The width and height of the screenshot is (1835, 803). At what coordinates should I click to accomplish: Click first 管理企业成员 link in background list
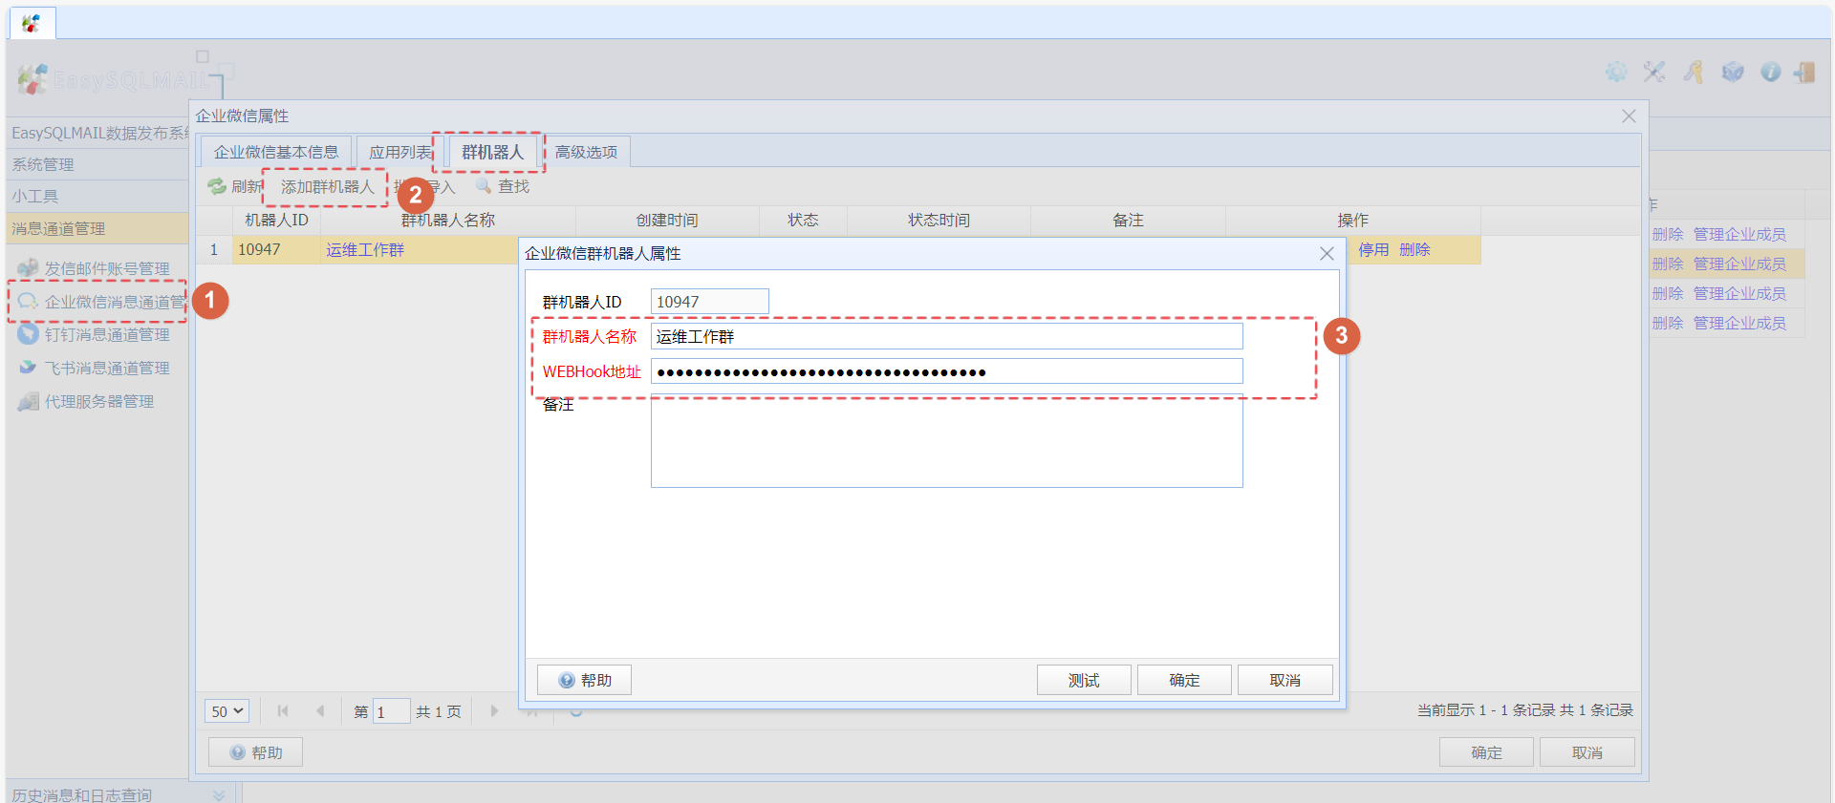pos(1739,234)
